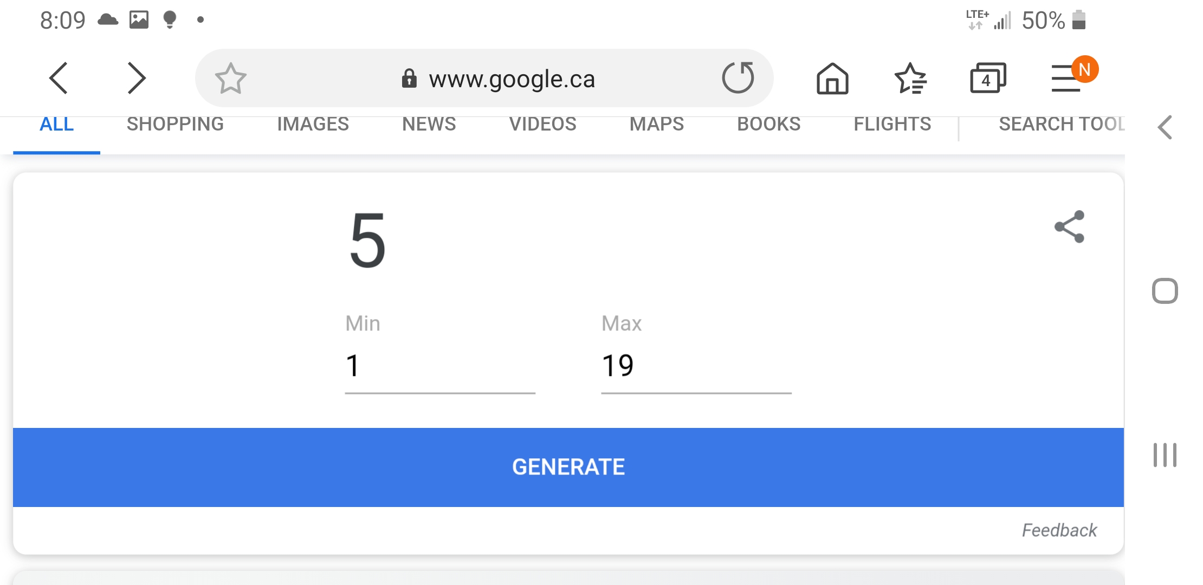
Task: Open the News search tab
Action: coord(429,124)
